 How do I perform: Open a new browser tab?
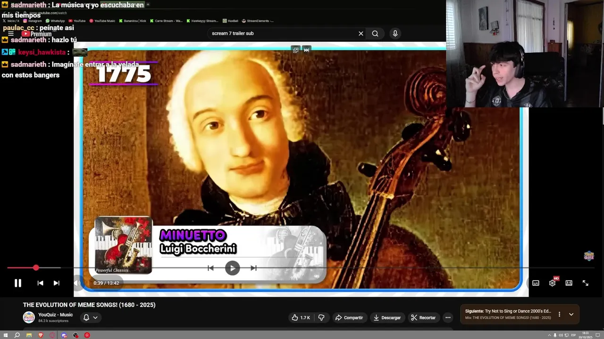pyautogui.click(x=148, y=5)
